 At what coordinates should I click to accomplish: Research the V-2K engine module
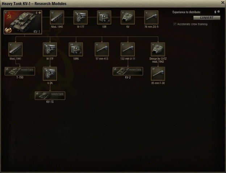click(50, 74)
